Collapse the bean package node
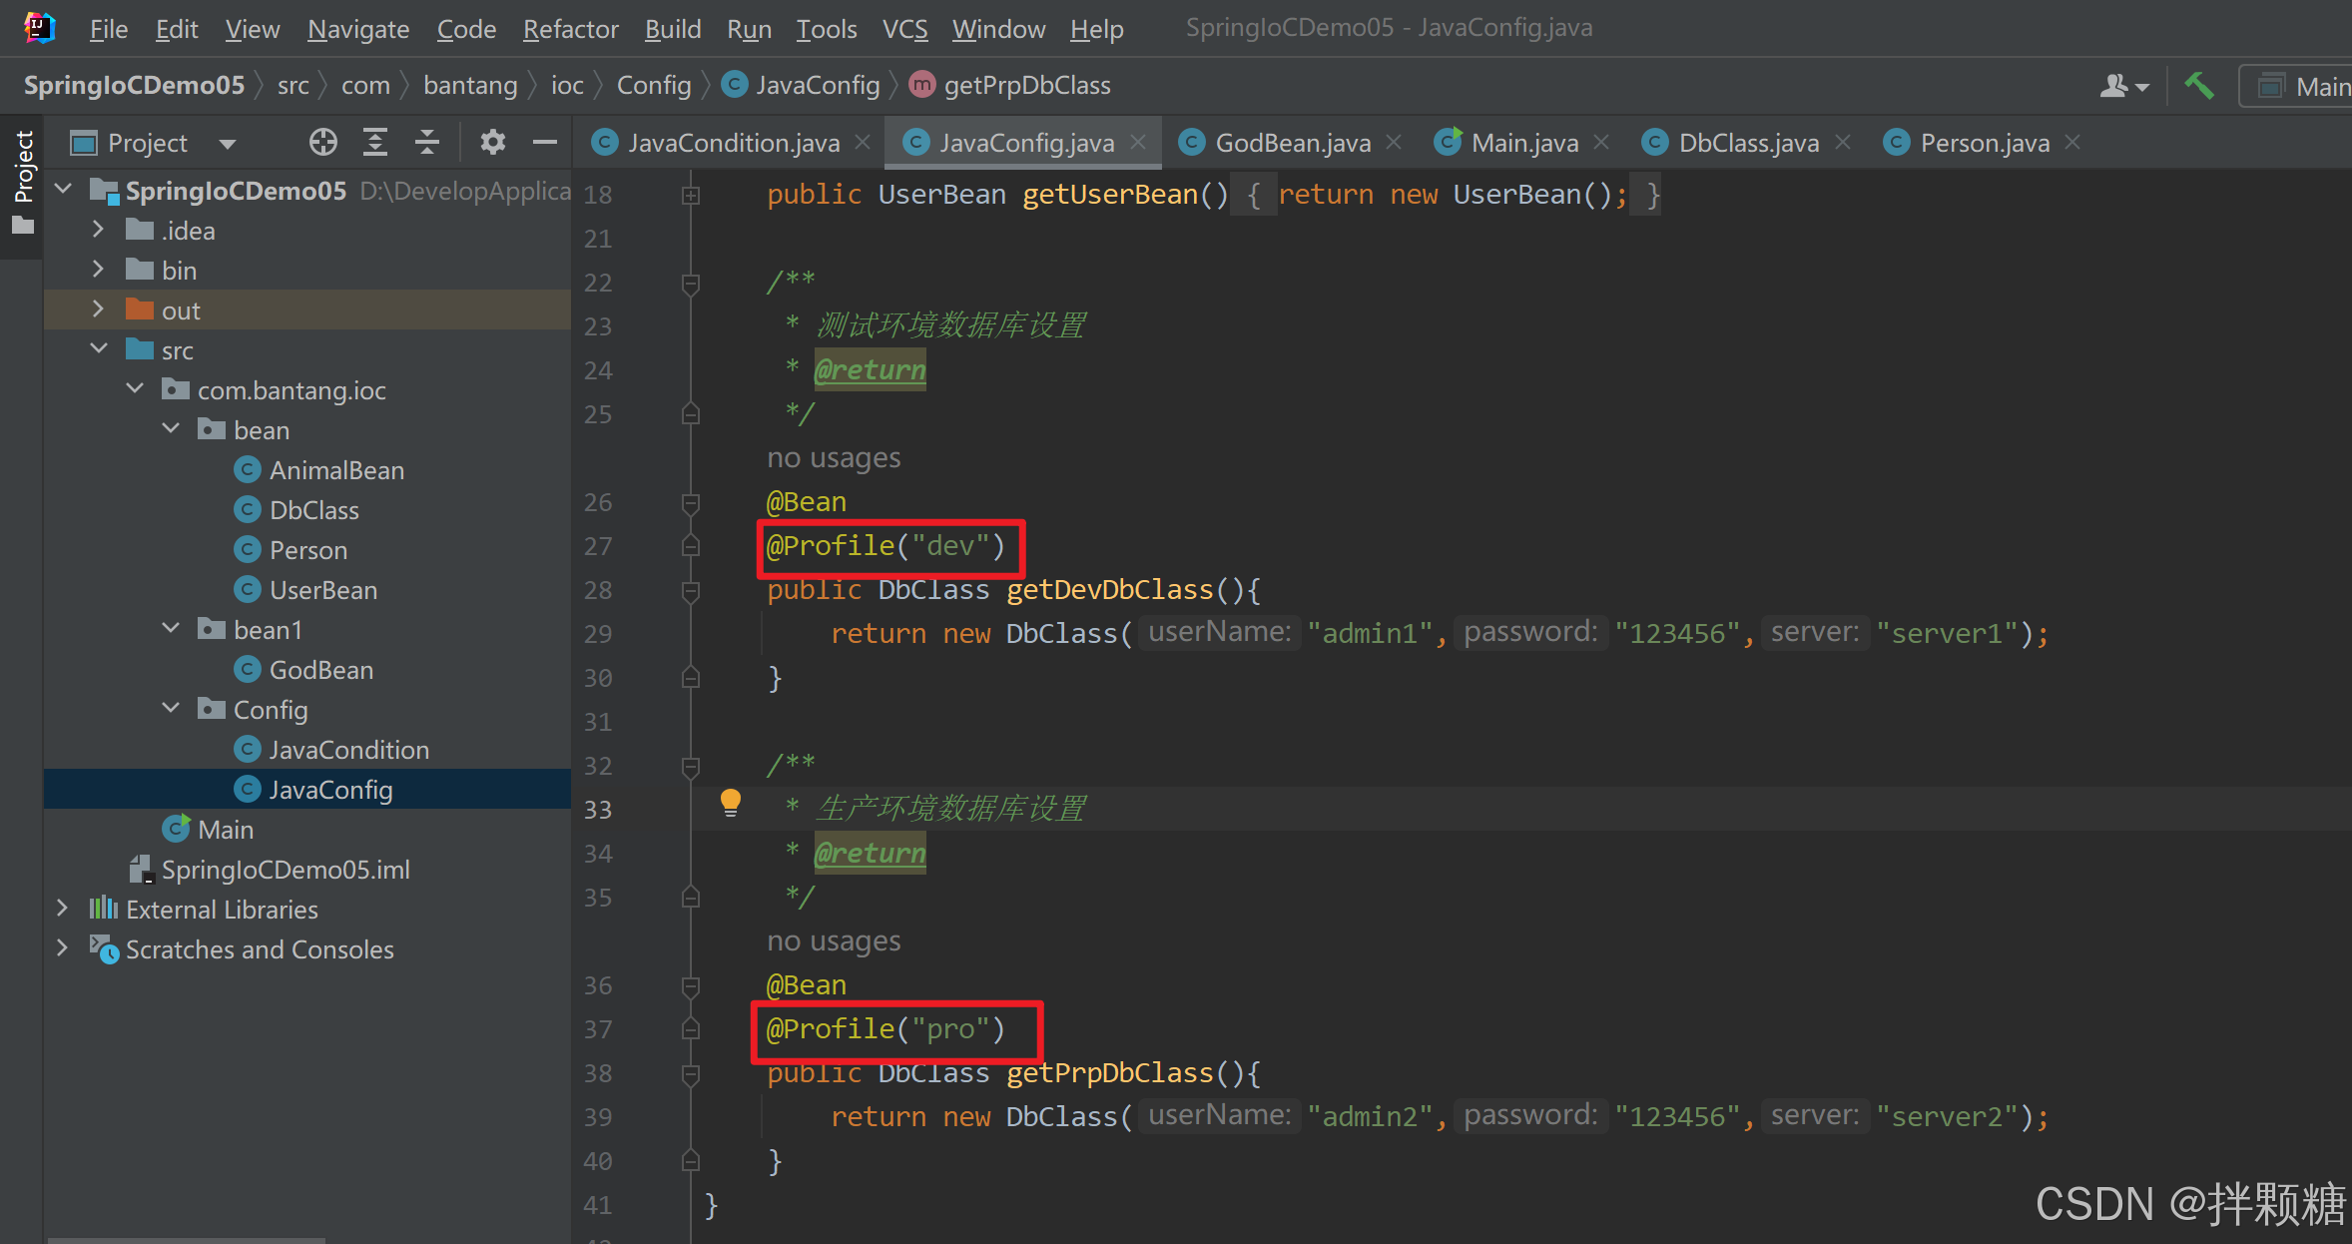Screen dimensions: 2352x1244 [x=171, y=430]
